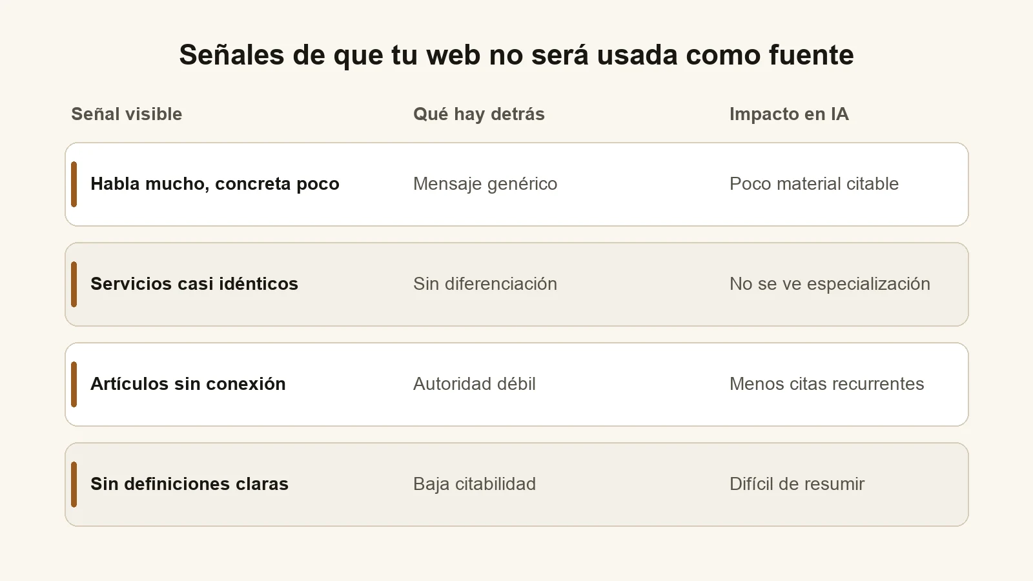Click the 'No se ve especialización' cell
1033x581 pixels.
click(x=830, y=284)
